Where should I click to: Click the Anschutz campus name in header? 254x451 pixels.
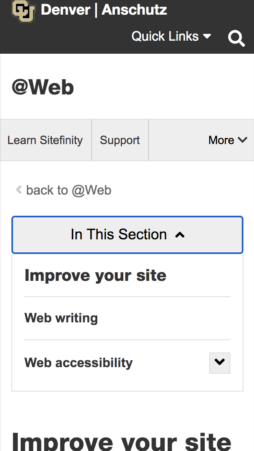134,10
